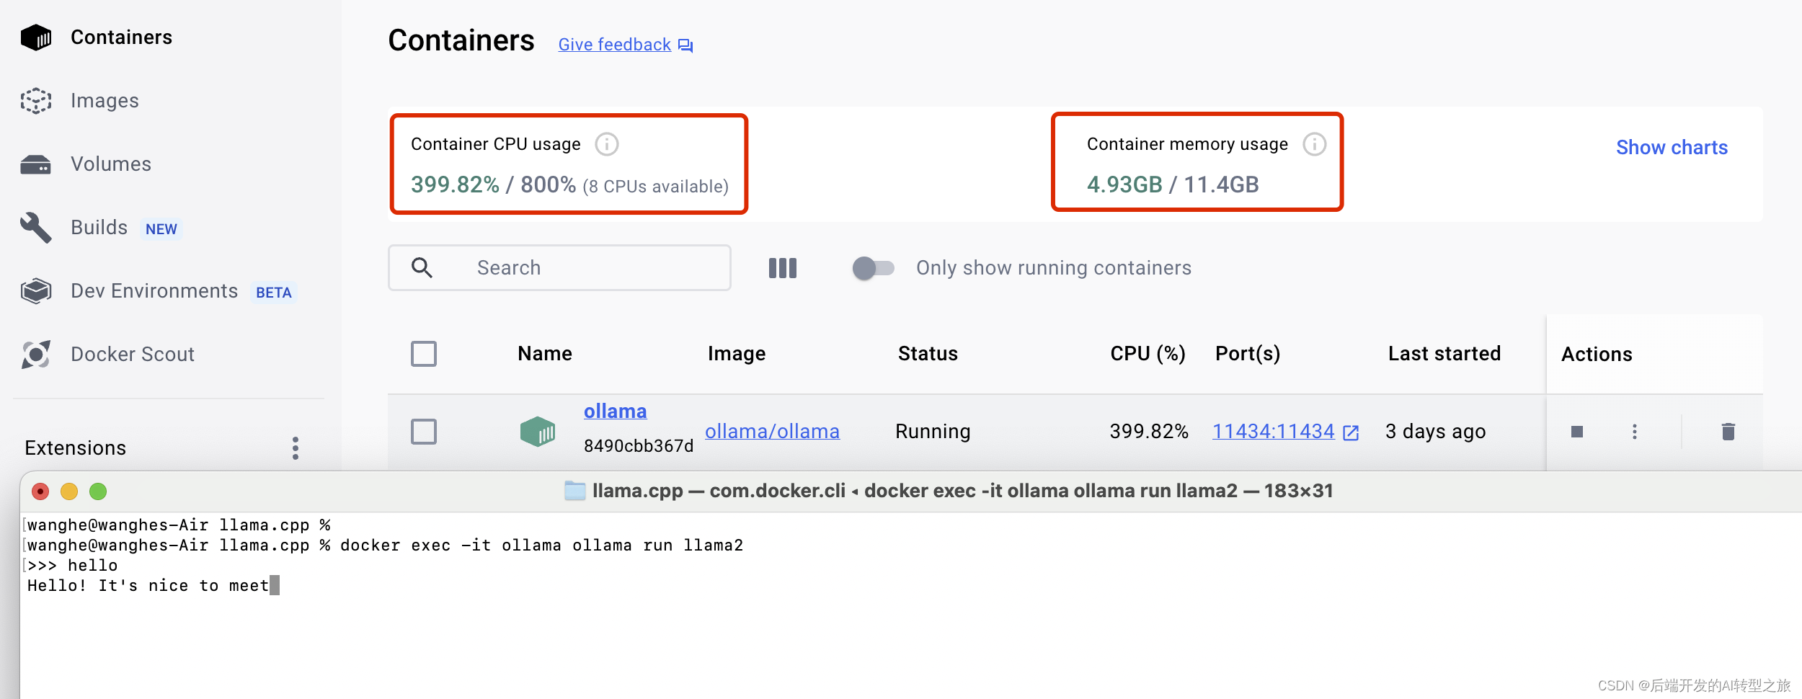
Task: Click the Port(s) column header
Action: pyautogui.click(x=1248, y=354)
